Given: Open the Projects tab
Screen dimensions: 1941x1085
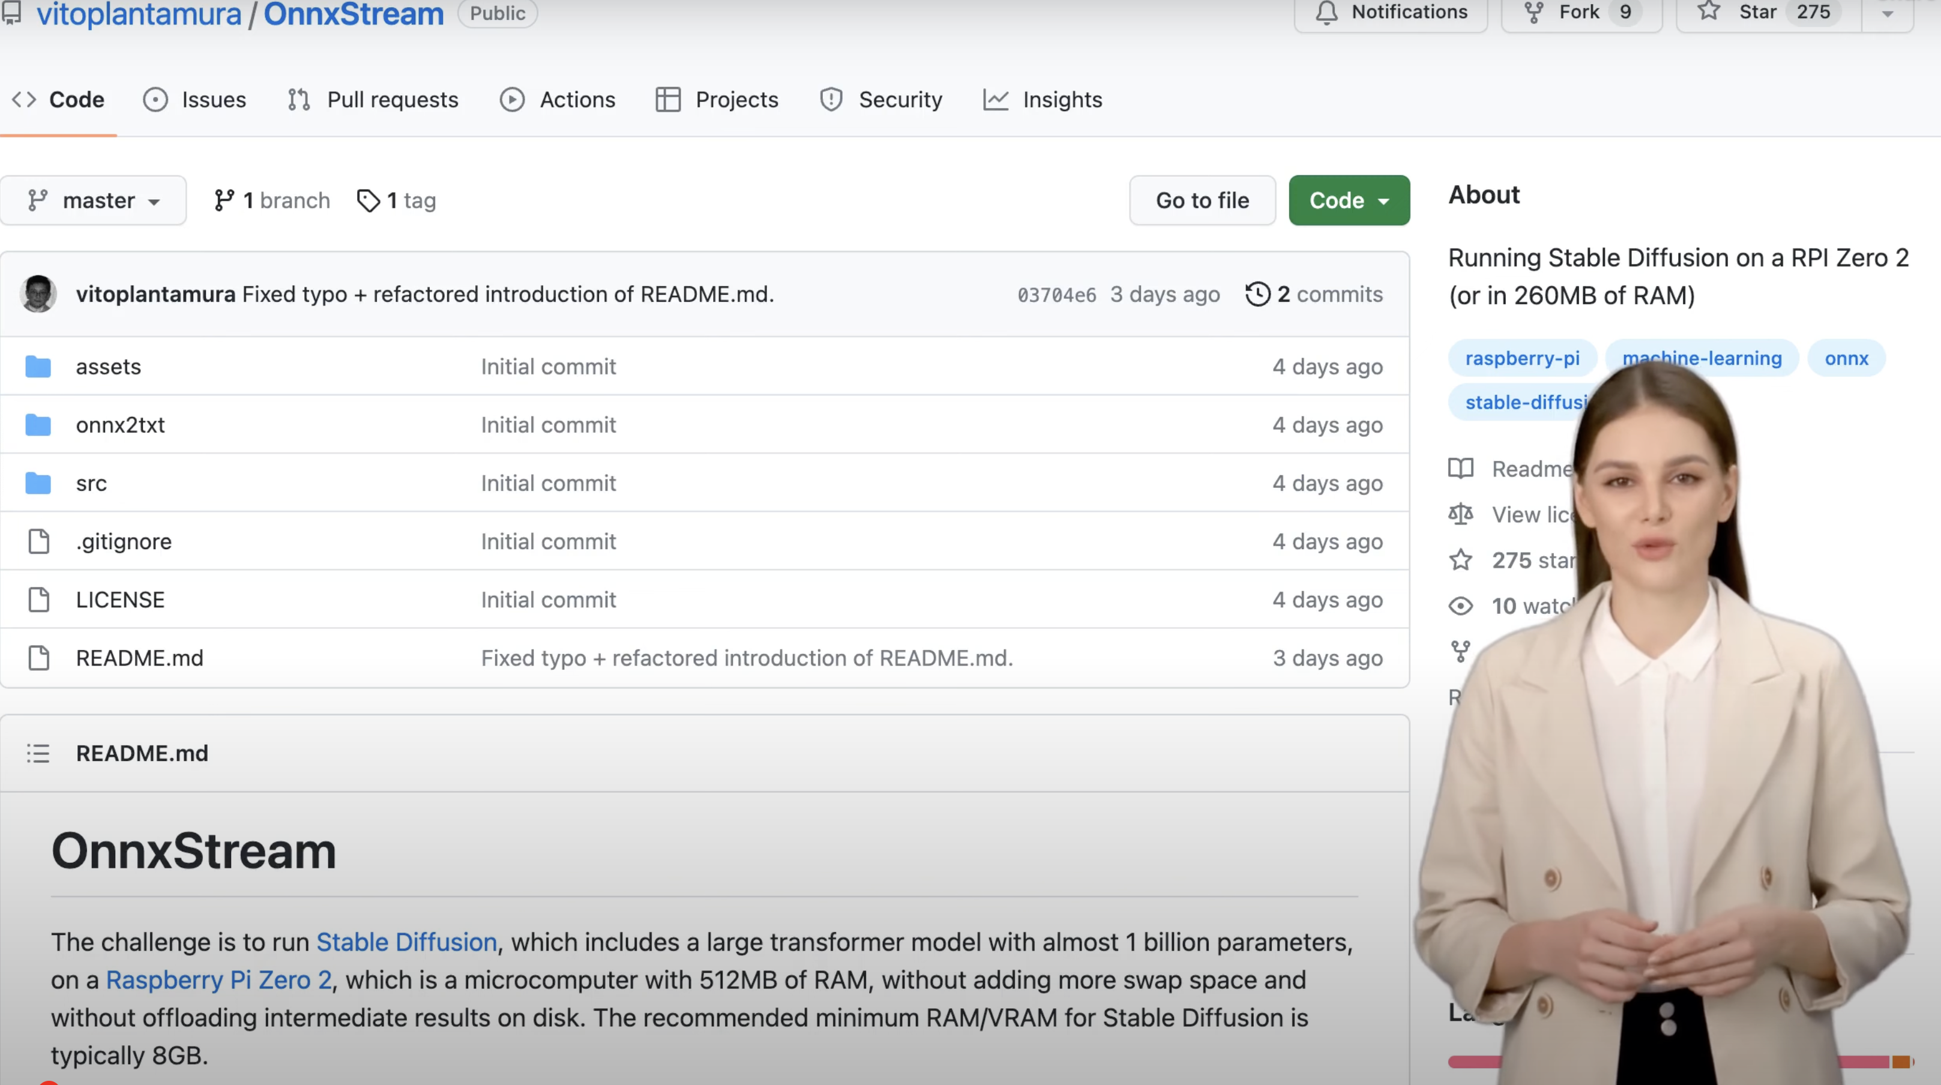Looking at the screenshot, I should [x=717, y=100].
